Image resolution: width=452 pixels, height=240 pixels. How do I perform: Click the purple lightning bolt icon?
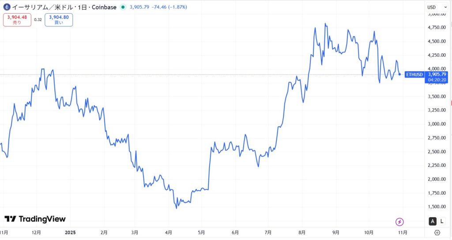(x=400, y=222)
